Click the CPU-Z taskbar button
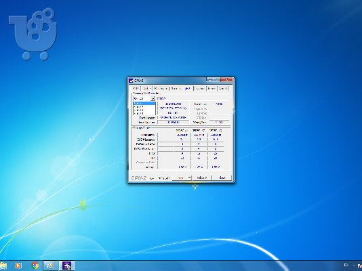The height and width of the screenshot is (271, 362). tap(67, 266)
